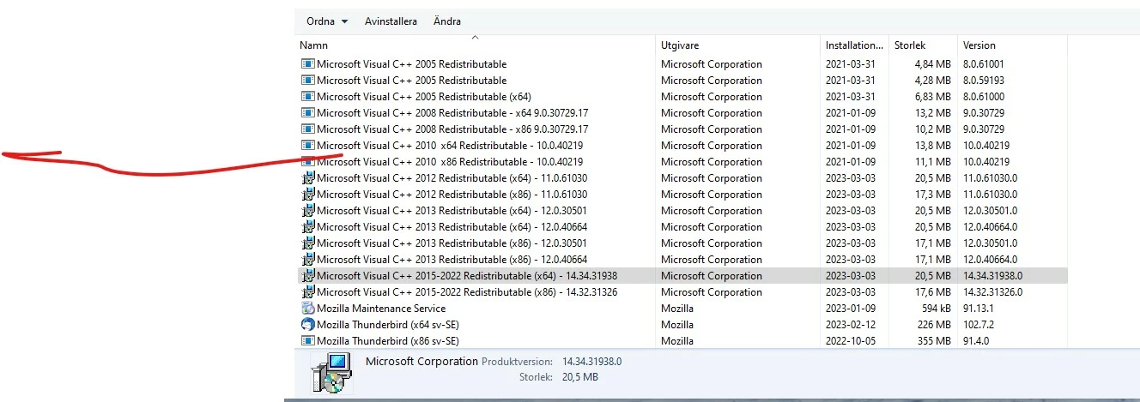
Task: Click install date 2022-10-05
Action: pos(851,341)
